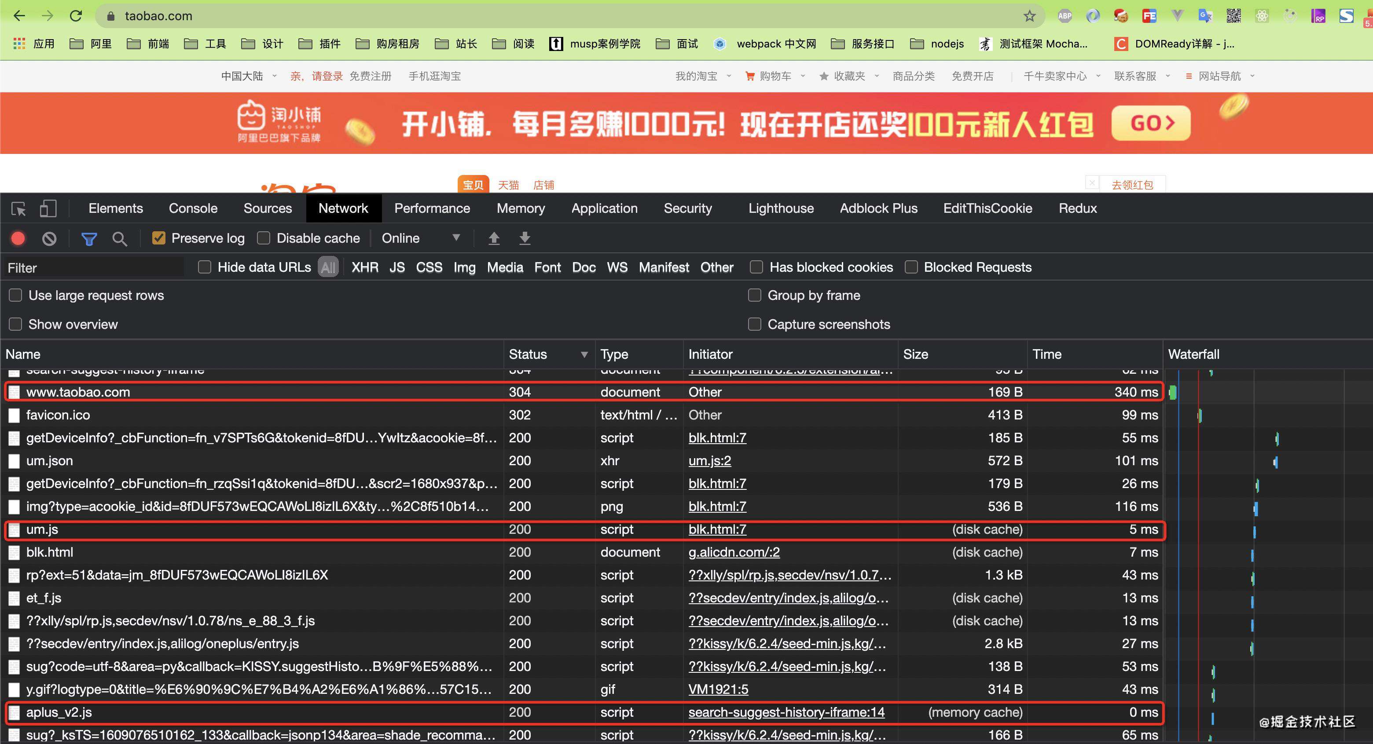Expand the 联系客服 dropdown
This screenshot has width=1373, height=744.
[1168, 76]
